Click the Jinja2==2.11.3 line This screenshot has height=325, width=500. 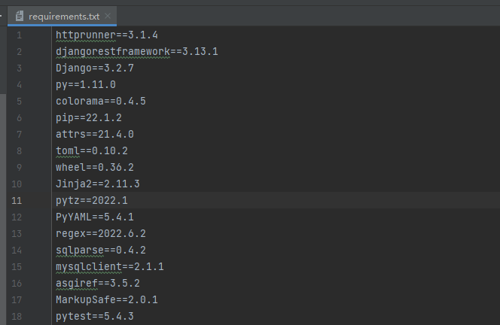click(98, 184)
